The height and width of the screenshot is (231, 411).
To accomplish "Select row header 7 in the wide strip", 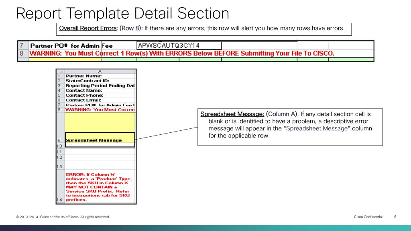I will point(23,46).
